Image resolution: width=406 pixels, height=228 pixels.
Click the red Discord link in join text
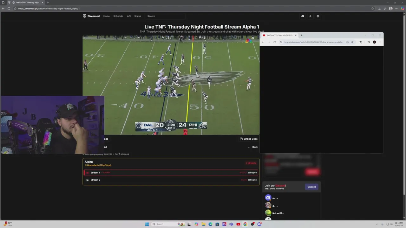[x=280, y=186]
